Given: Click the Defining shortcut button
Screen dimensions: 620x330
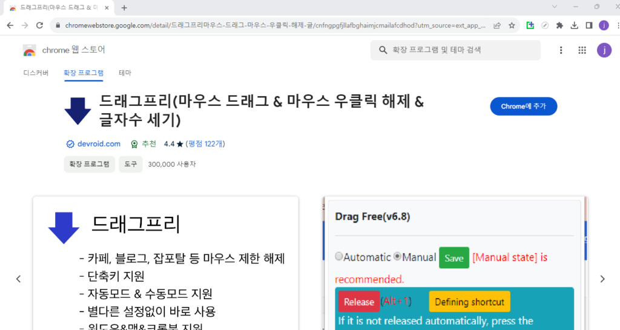Looking at the screenshot, I should click(469, 302).
